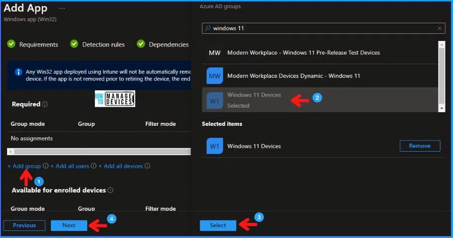Confirm group with the Select button
This screenshot has width=453, height=238.
tap(218, 225)
